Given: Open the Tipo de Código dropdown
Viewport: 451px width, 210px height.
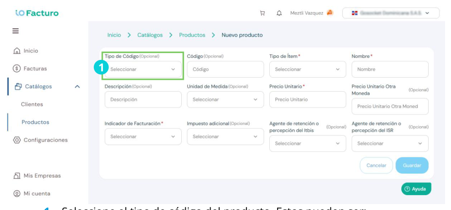Looking at the screenshot, I should coord(143,69).
